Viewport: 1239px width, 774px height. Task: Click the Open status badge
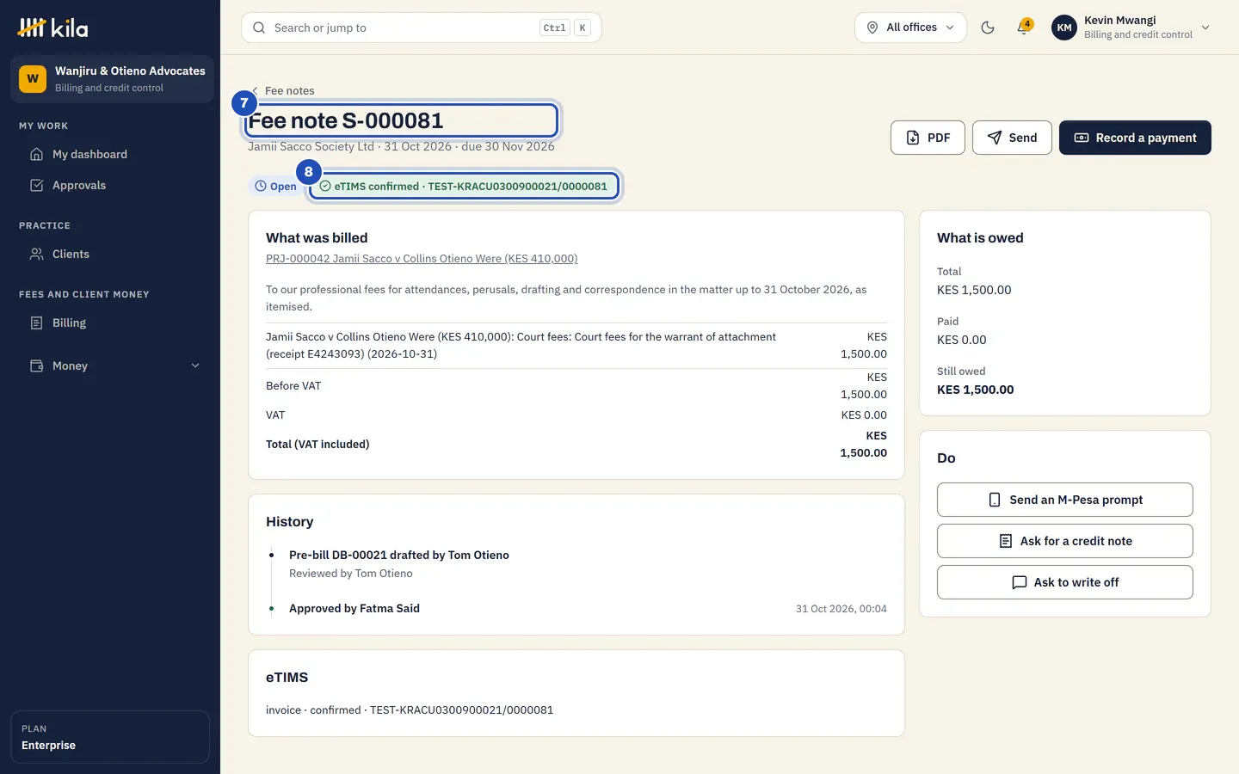pyautogui.click(x=275, y=186)
